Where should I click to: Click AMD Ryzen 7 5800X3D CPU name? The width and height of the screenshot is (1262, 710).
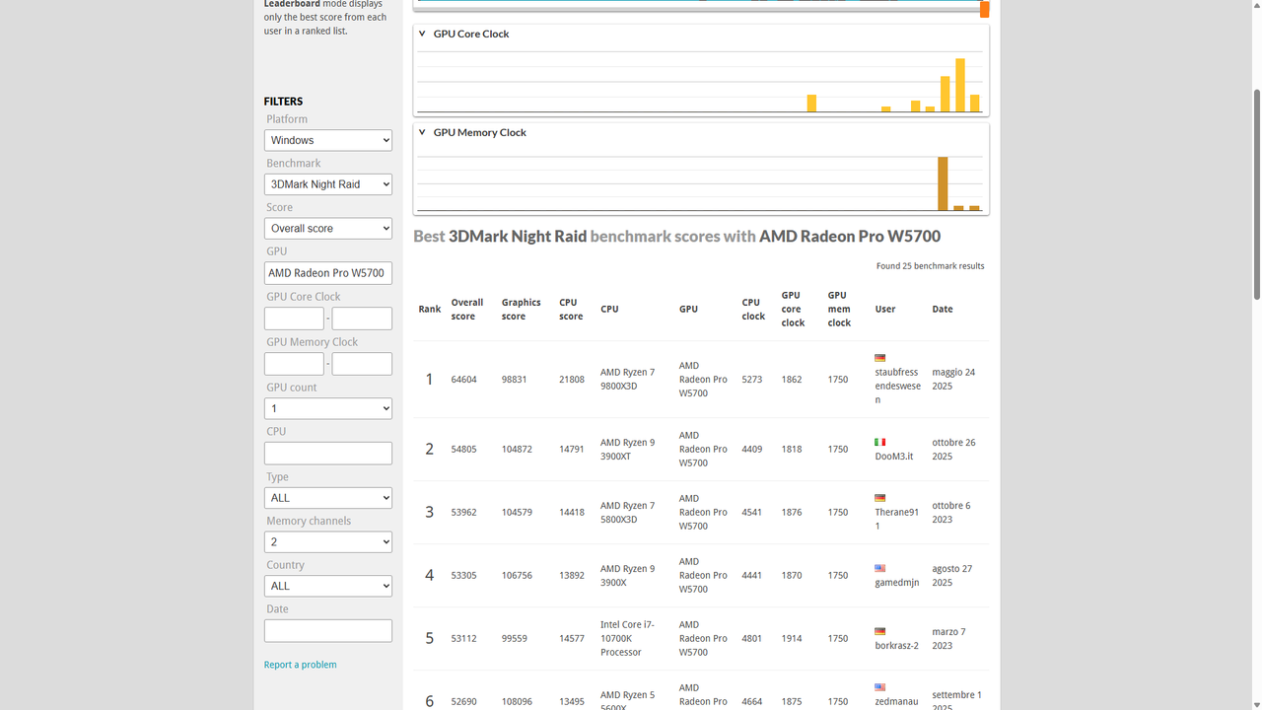click(x=627, y=513)
